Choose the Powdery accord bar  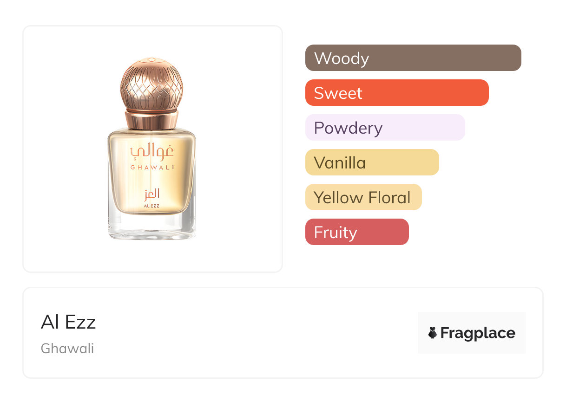[385, 128]
